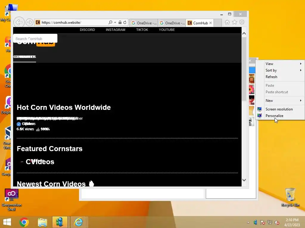Show hidden system tray icons
This screenshot has width=305, height=228.
[x=248, y=222]
